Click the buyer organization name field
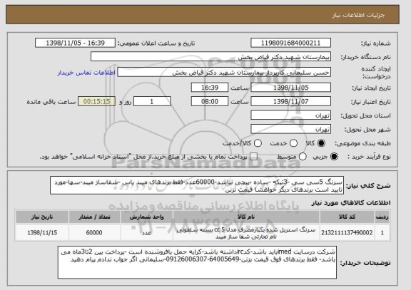The image size is (411, 290). [x=210, y=57]
